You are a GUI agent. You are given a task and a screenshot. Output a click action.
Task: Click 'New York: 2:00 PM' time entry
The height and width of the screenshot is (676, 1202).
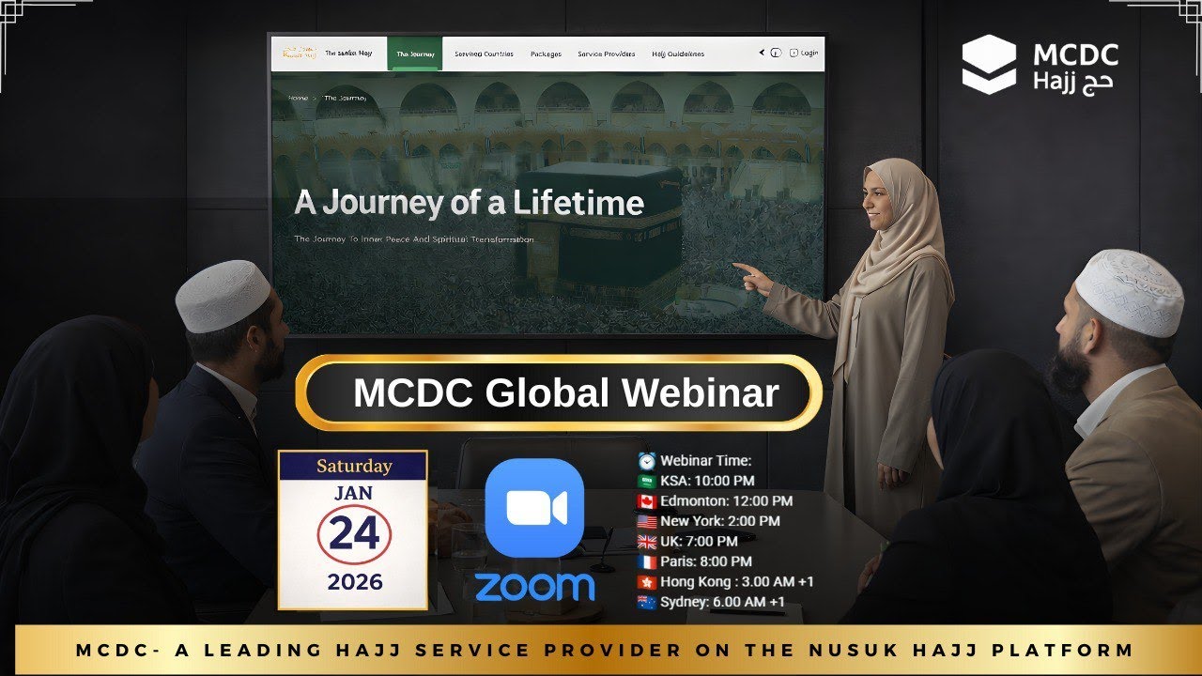pos(720,521)
